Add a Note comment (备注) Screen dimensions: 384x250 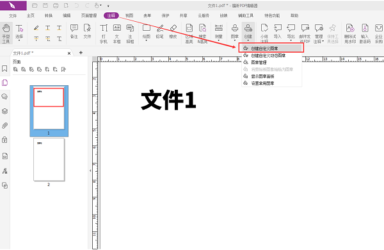(74, 31)
